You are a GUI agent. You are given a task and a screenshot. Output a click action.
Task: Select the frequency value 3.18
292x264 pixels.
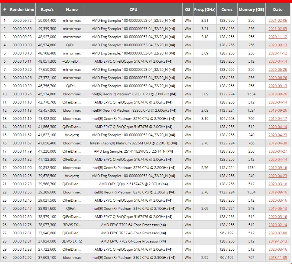pos(205,37)
